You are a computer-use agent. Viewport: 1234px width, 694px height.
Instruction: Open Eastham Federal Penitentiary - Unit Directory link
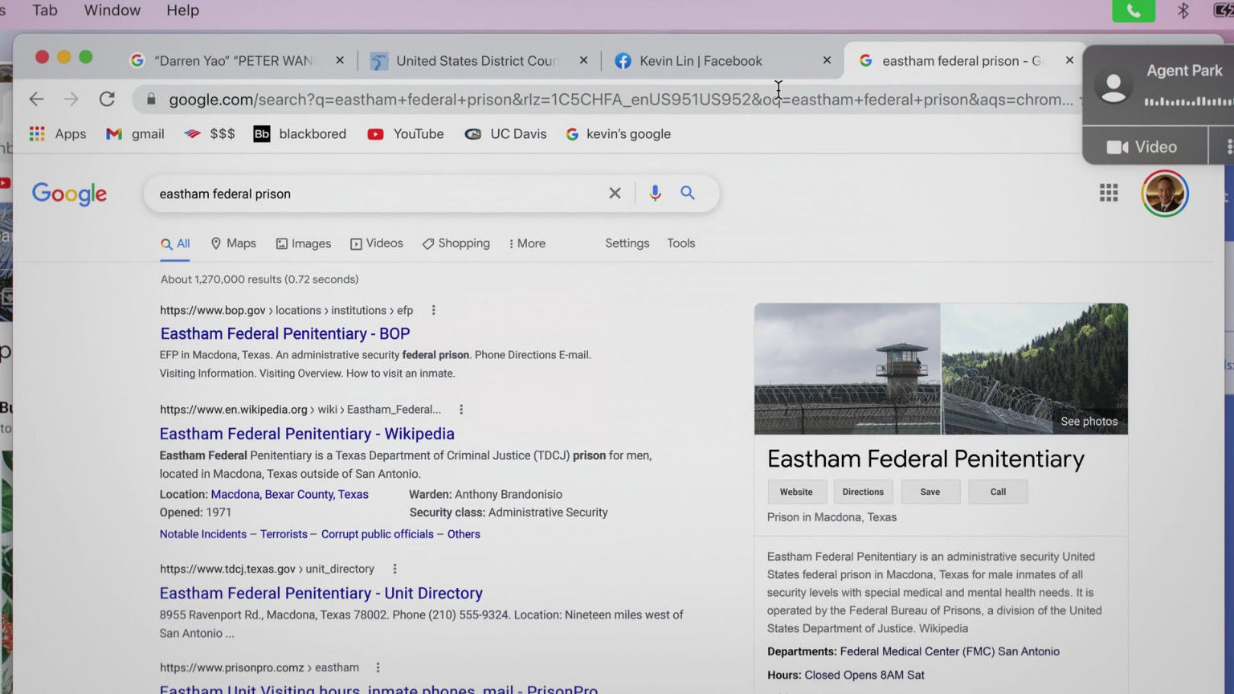(x=321, y=594)
